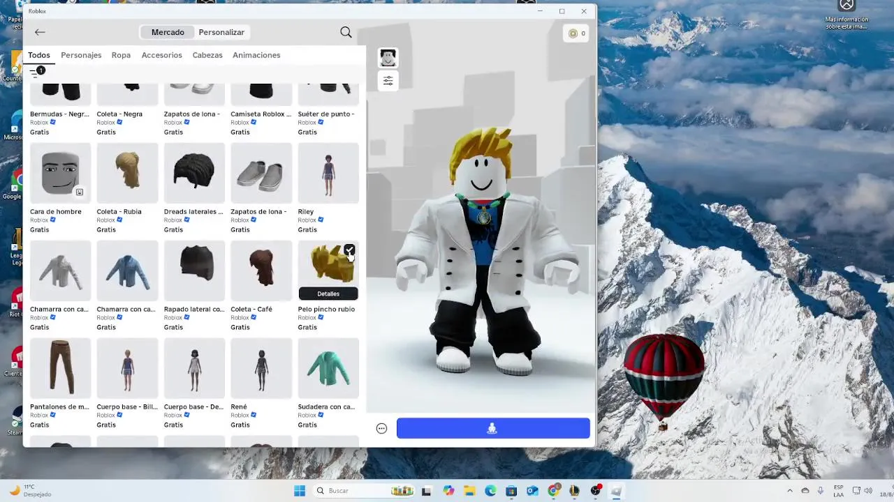Select the Coleta - Rubia hair thumbnail
Image resolution: width=894 pixels, height=502 pixels.
coord(127,173)
